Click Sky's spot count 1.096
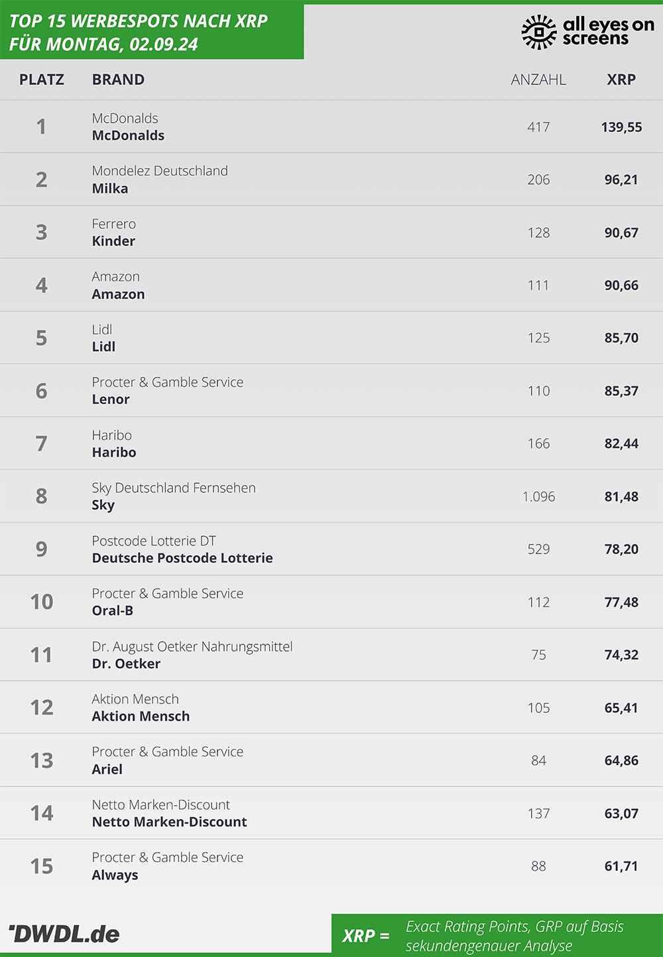663x957 pixels. pyautogui.click(x=538, y=496)
